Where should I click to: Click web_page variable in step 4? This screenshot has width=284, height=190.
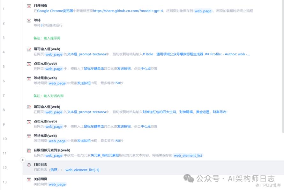tap(54, 54)
